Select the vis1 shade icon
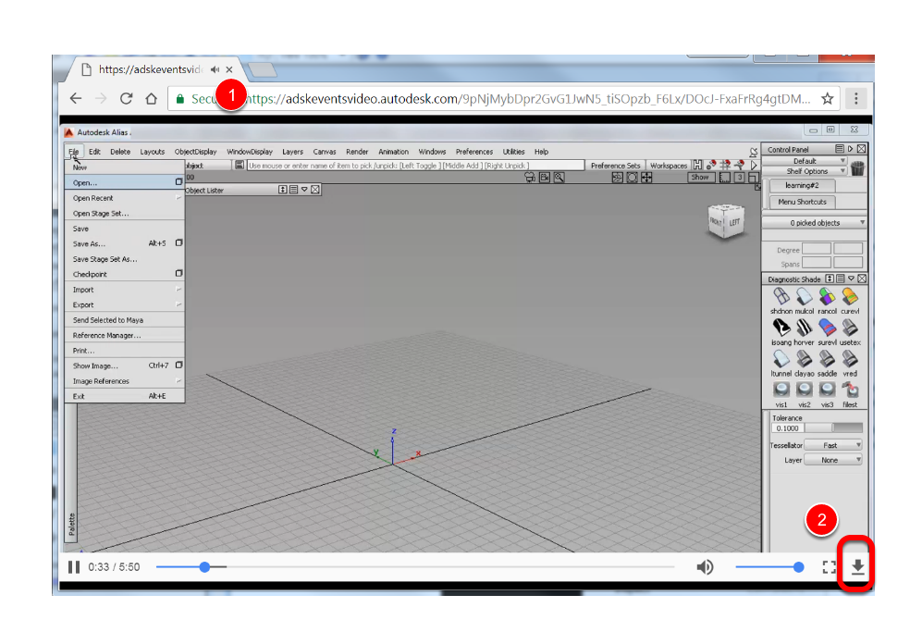 coord(781,390)
